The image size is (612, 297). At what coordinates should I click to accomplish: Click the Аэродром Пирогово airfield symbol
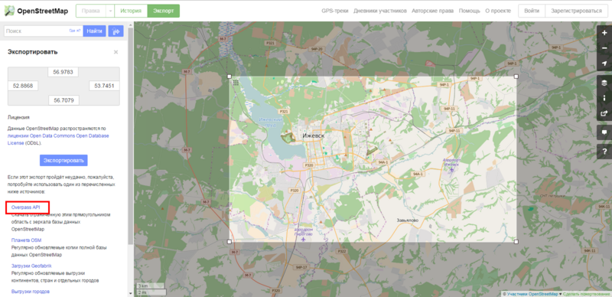304,239
